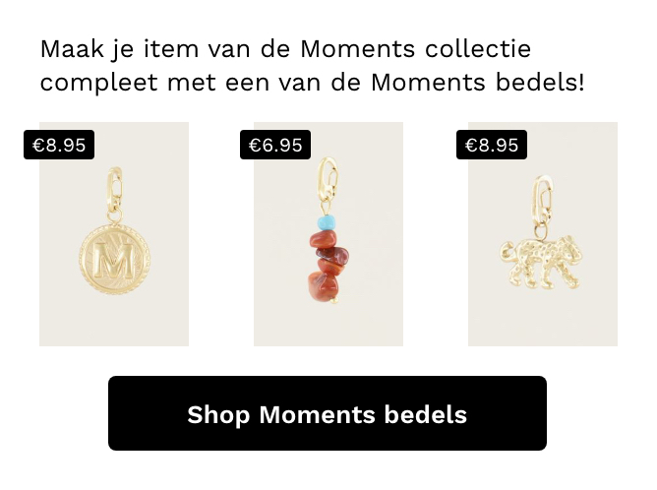Click the €8.95 price tag on M charm
The height and width of the screenshot is (490, 657).
[59, 145]
